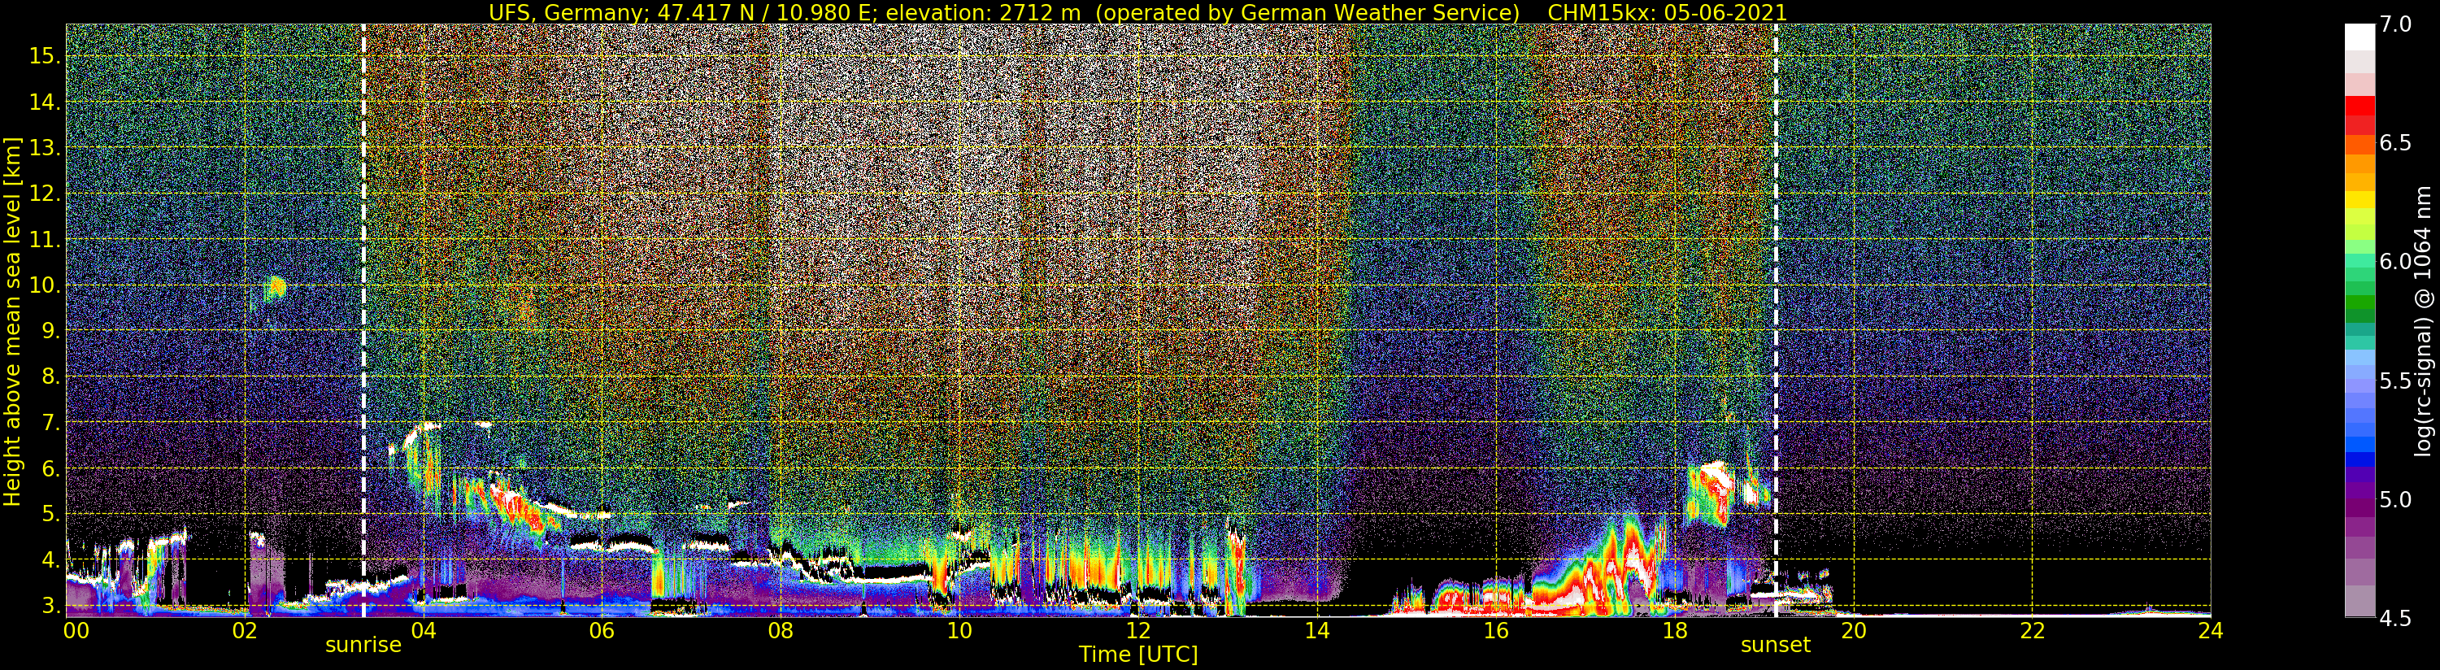Click the 4.5 value on the colorbar
Image resolution: width=2440 pixels, height=670 pixels.
2395,619
